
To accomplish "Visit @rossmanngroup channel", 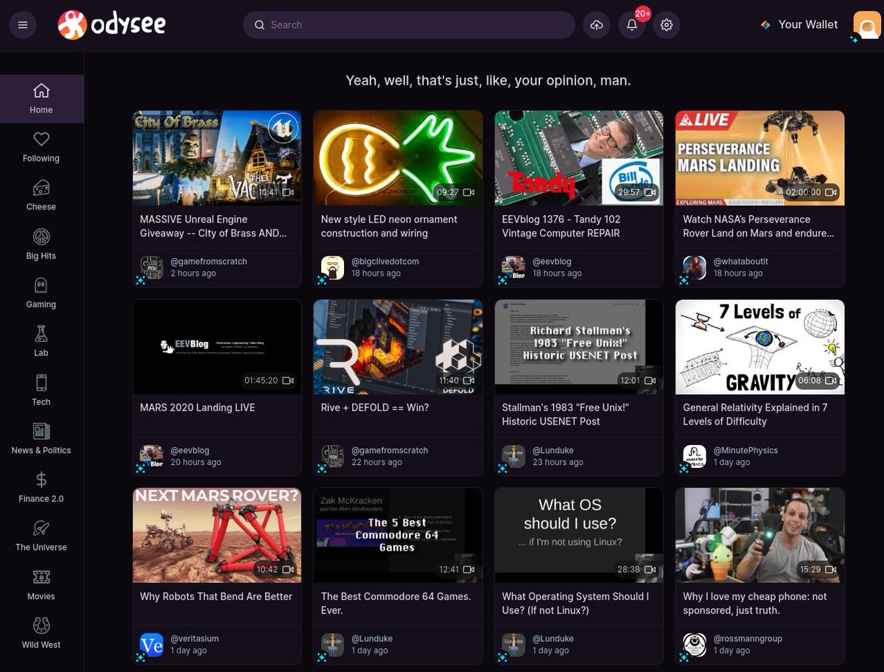I will pos(748,639).
